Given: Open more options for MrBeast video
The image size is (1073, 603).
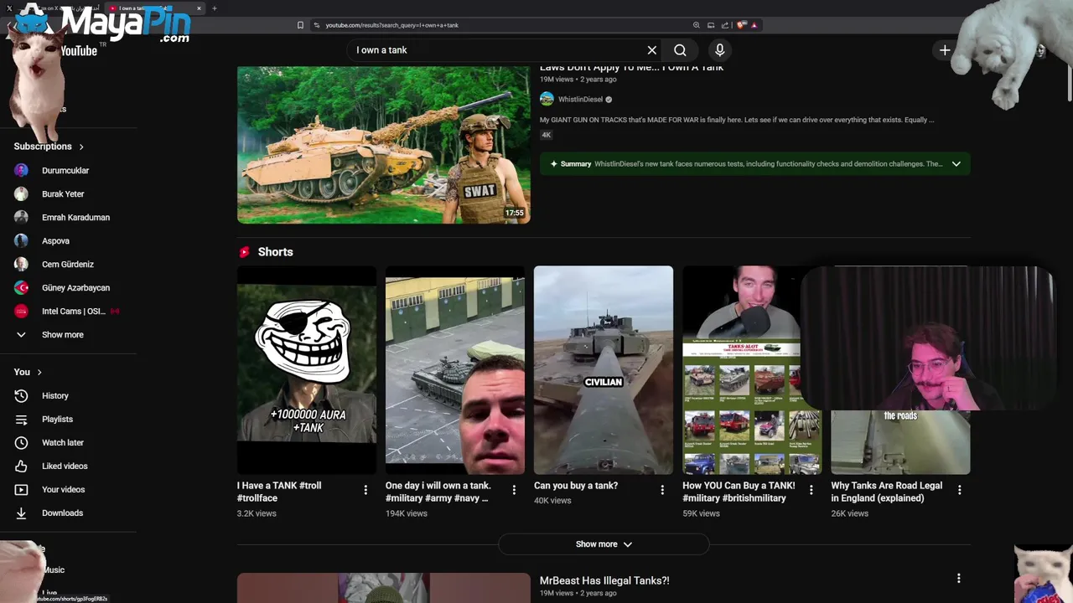Looking at the screenshot, I should 958,578.
